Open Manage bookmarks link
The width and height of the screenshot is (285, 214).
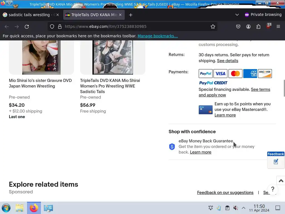[158, 36]
